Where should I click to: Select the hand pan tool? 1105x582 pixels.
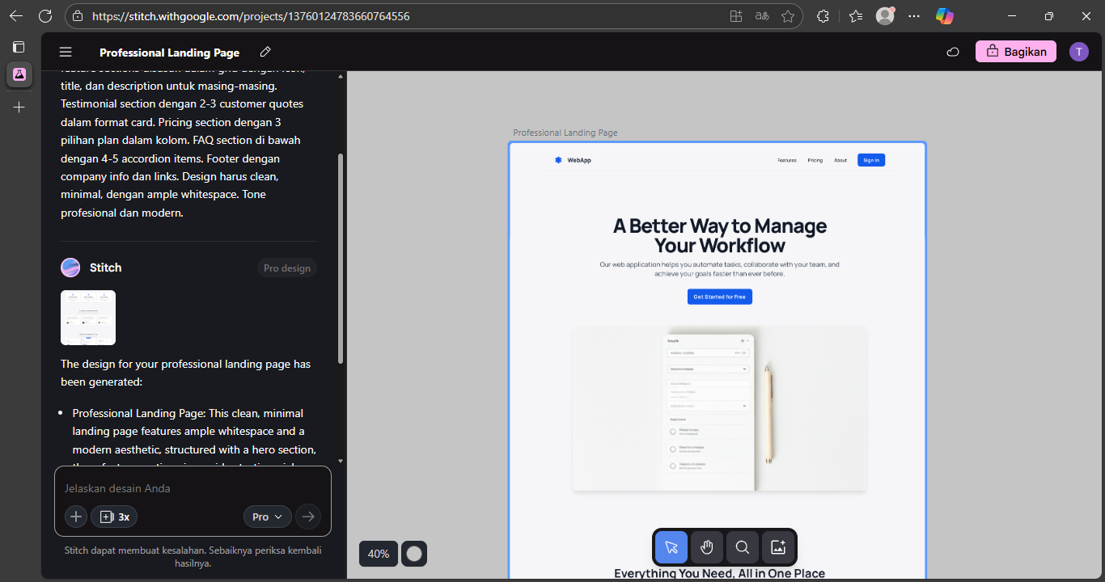706,547
